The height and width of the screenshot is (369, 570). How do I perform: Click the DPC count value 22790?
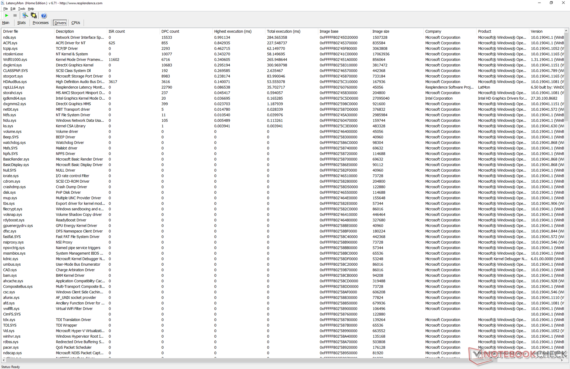(167, 87)
